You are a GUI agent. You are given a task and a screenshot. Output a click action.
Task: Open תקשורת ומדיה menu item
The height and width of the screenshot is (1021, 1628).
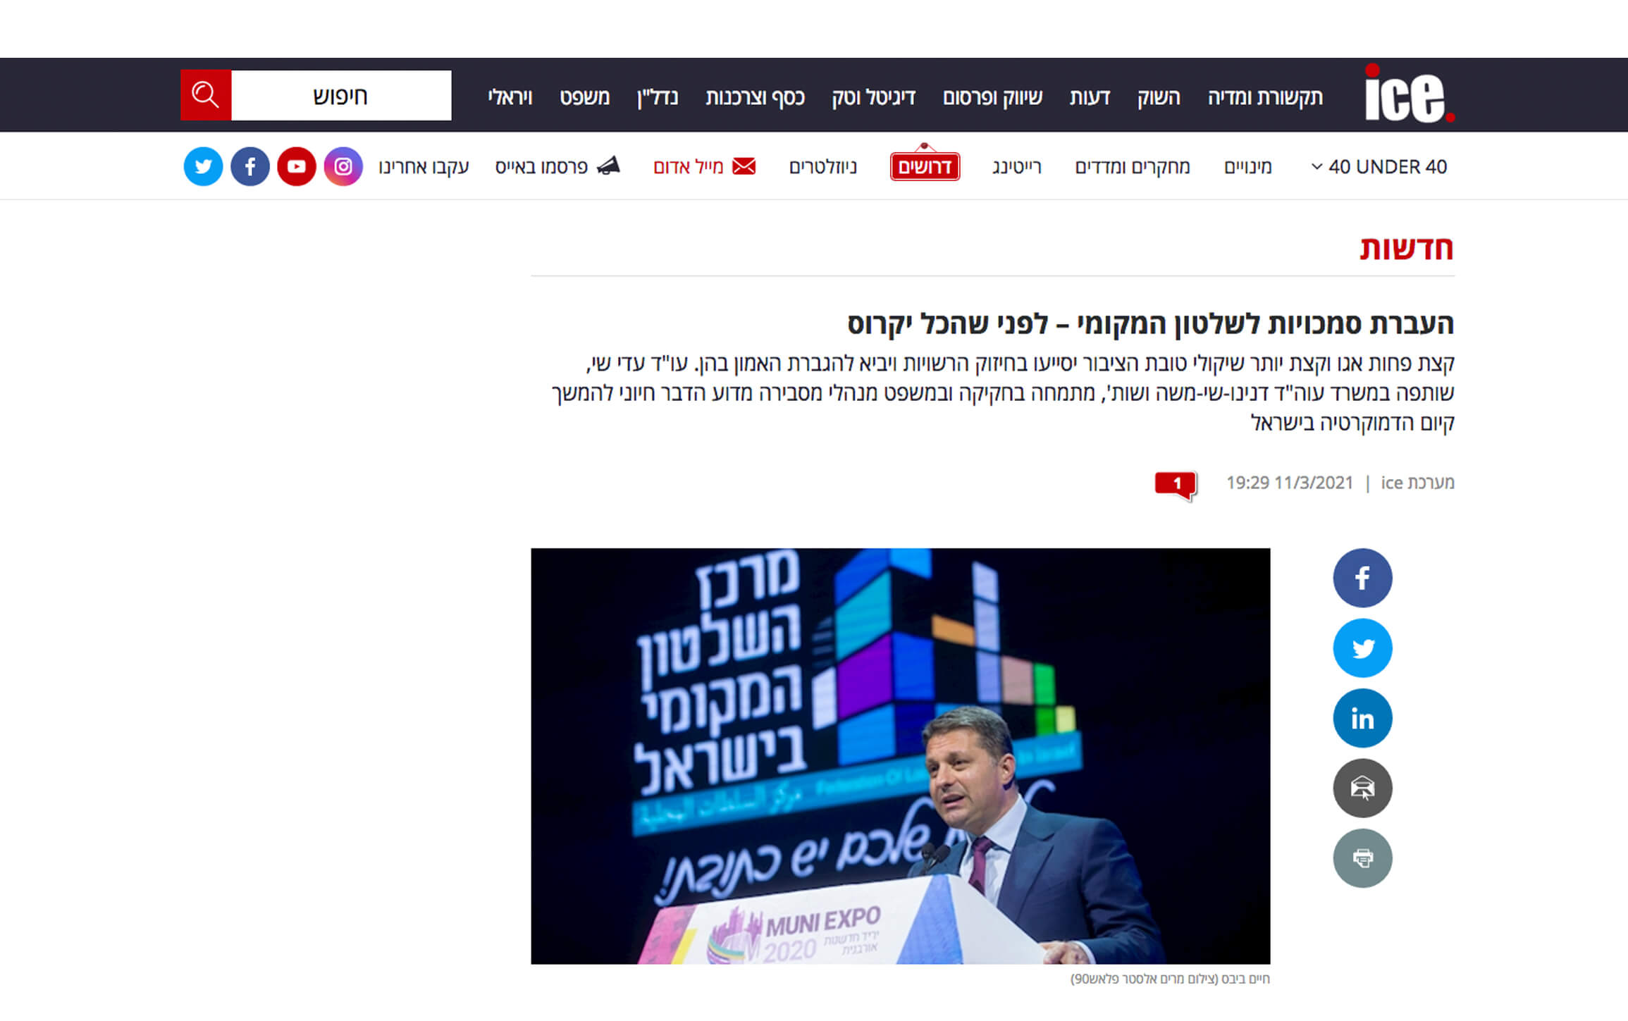(x=1265, y=97)
